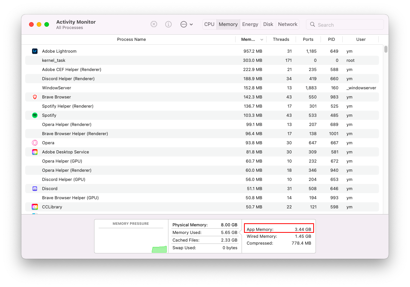
Task: Switch to the Energy tab
Action: pyautogui.click(x=250, y=24)
